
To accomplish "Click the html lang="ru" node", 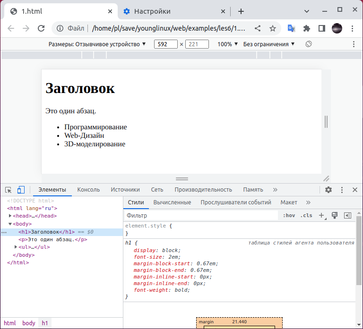I will 32,208.
